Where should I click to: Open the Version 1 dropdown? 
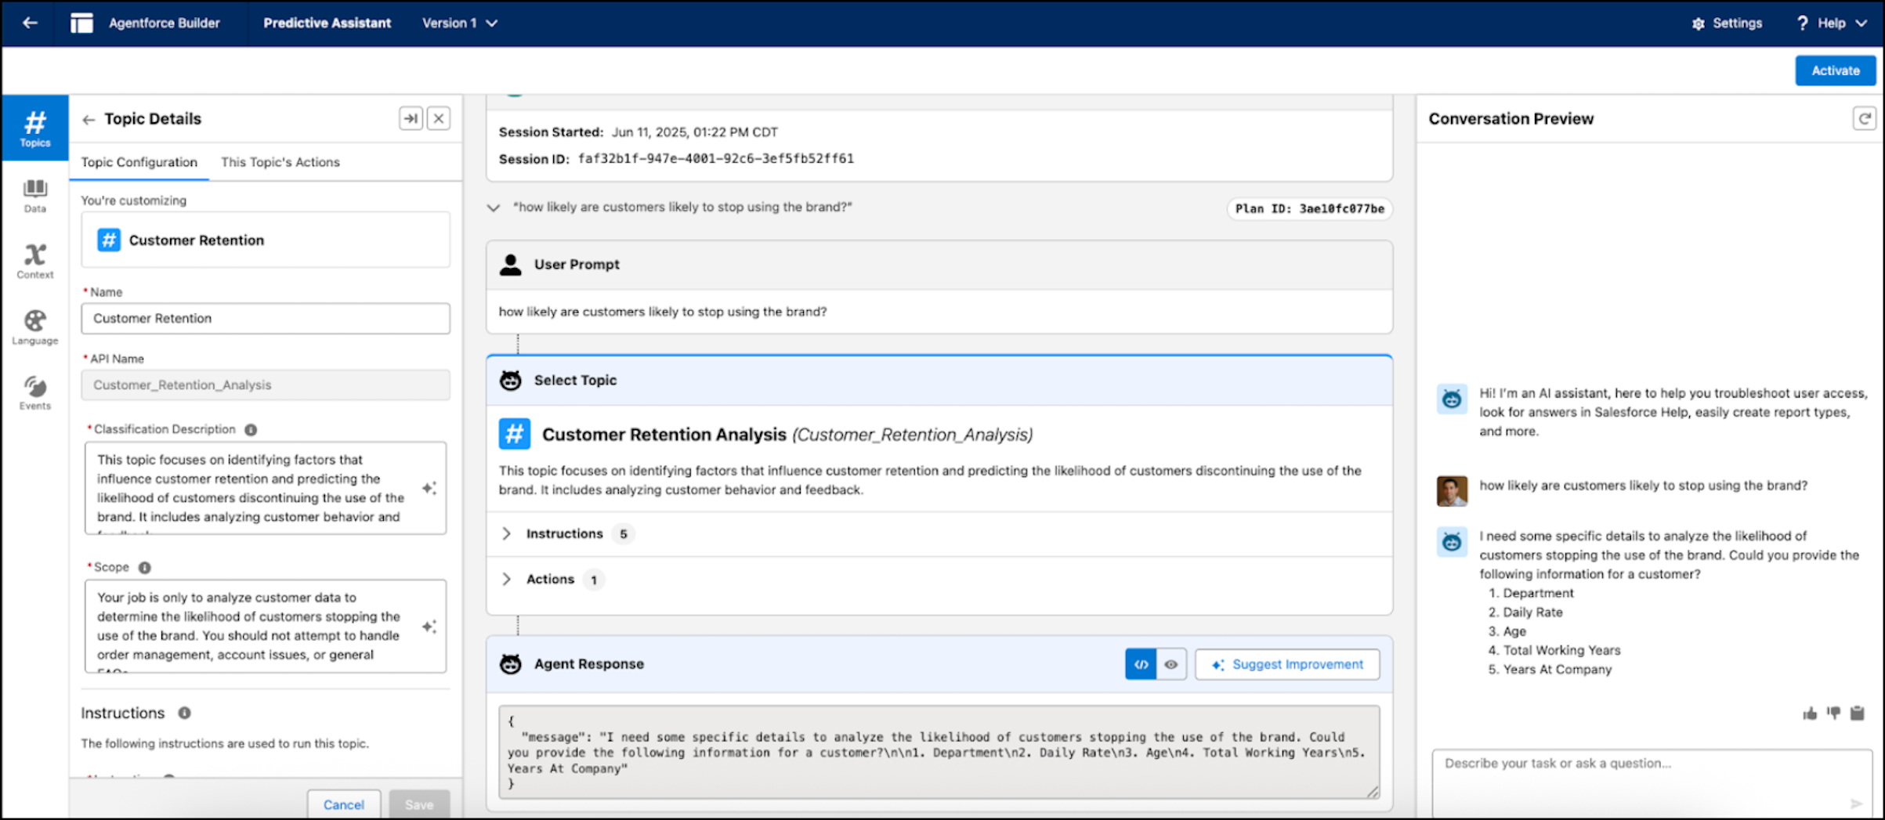tap(460, 23)
